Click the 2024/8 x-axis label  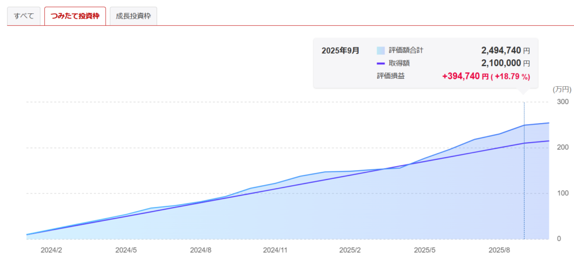click(200, 250)
